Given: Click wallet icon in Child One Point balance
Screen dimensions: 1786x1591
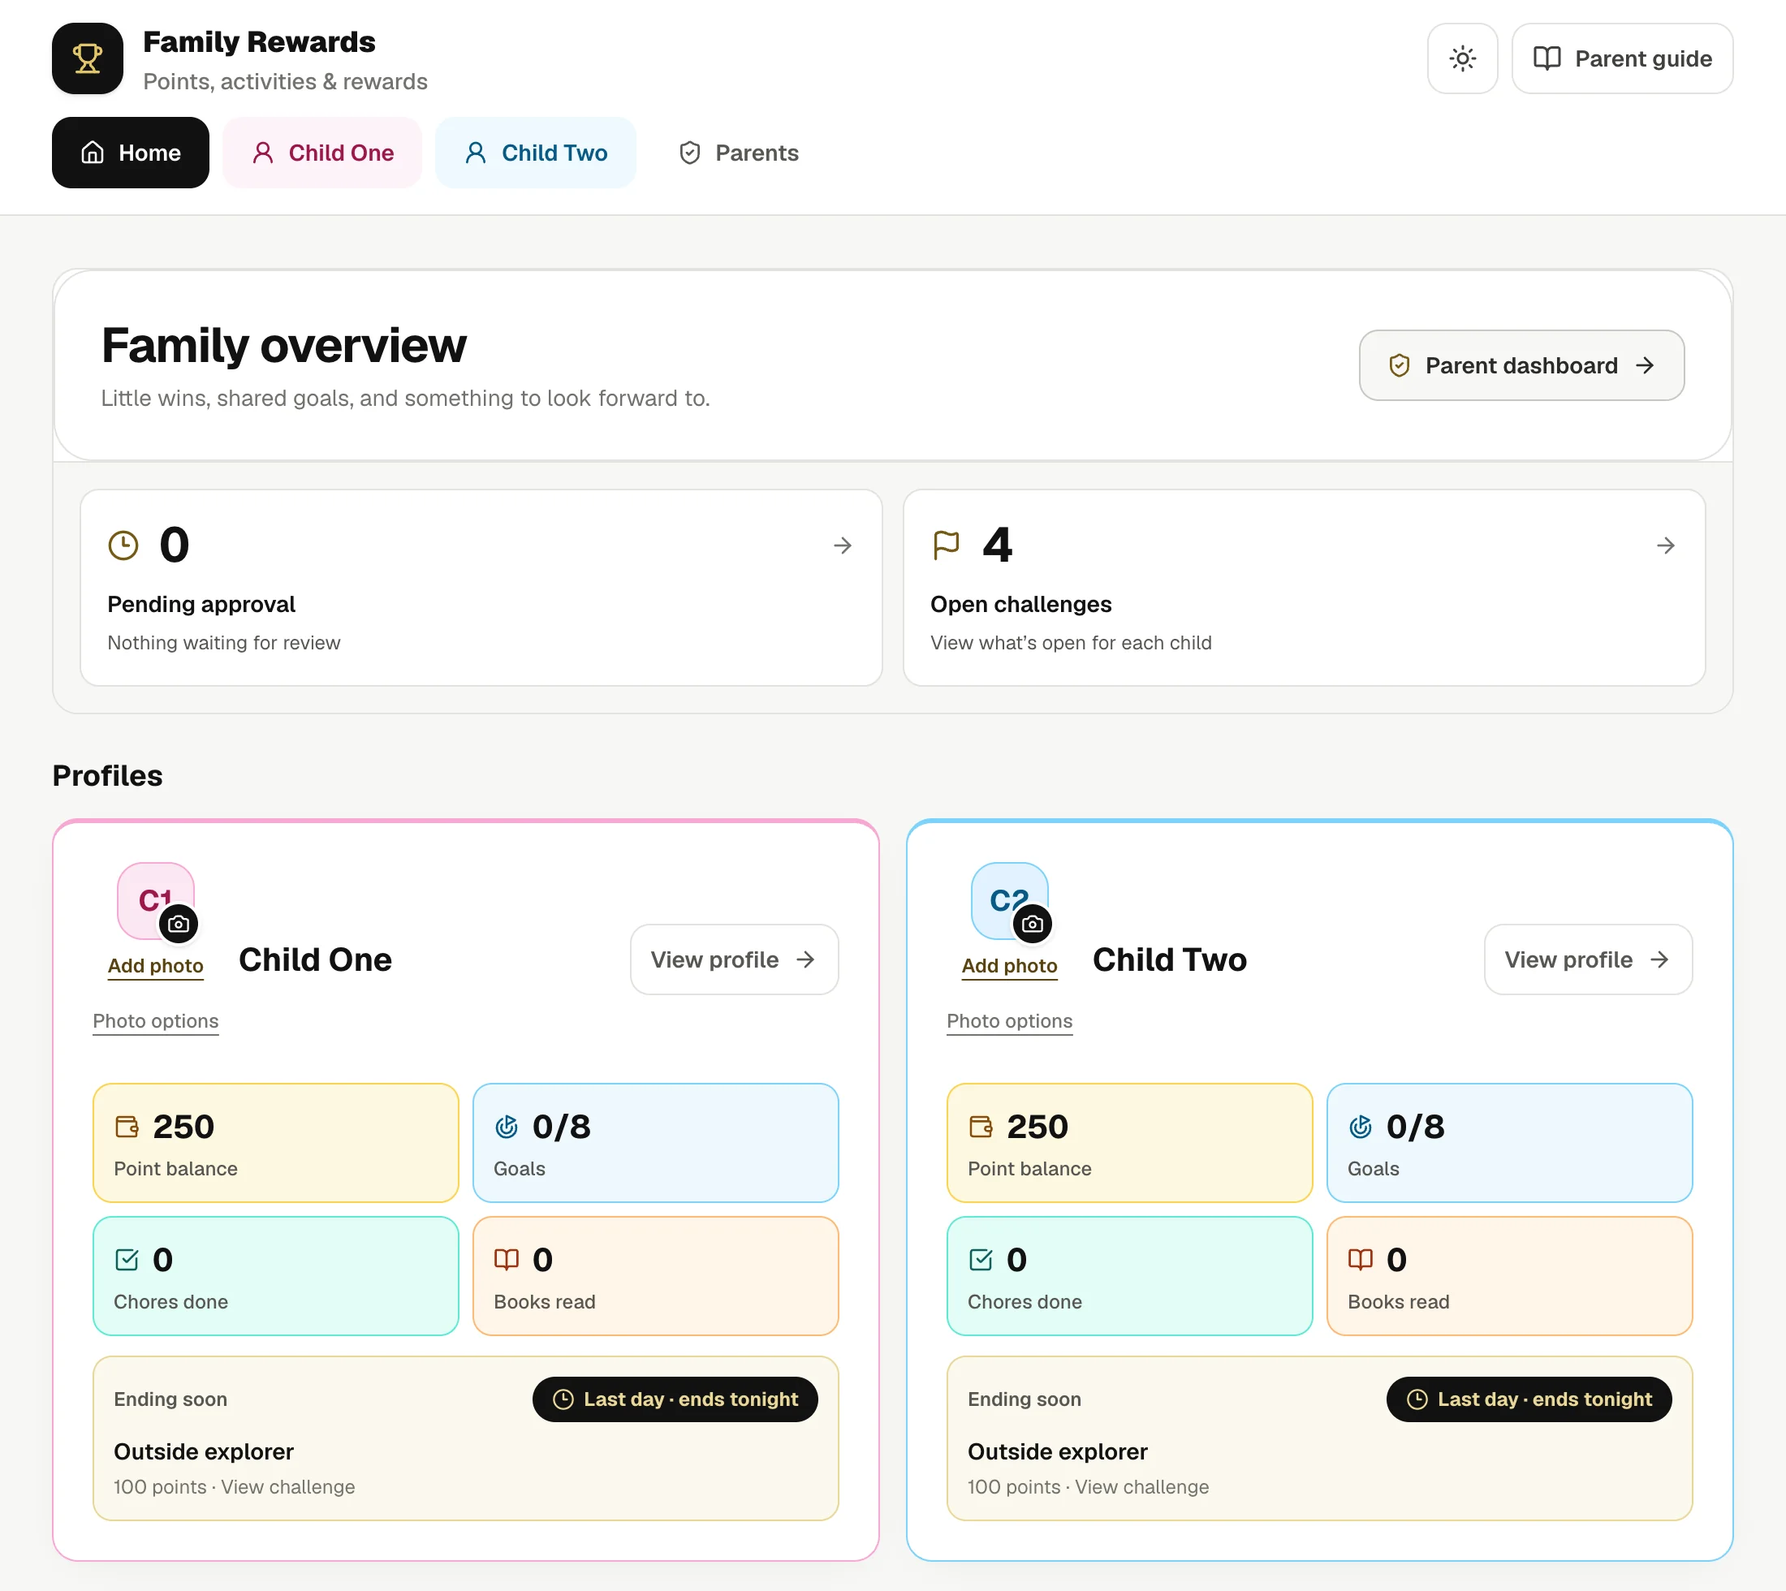Looking at the screenshot, I should (127, 1127).
